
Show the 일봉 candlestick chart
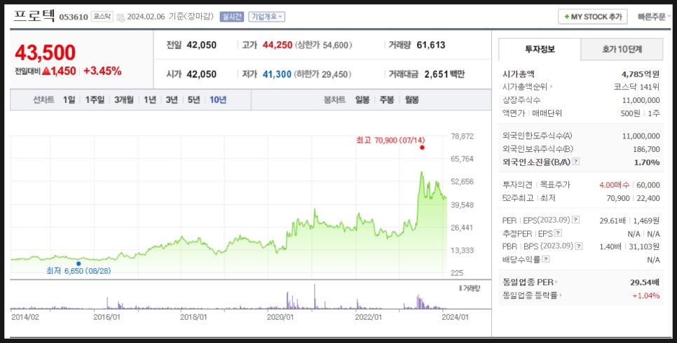[x=362, y=99]
